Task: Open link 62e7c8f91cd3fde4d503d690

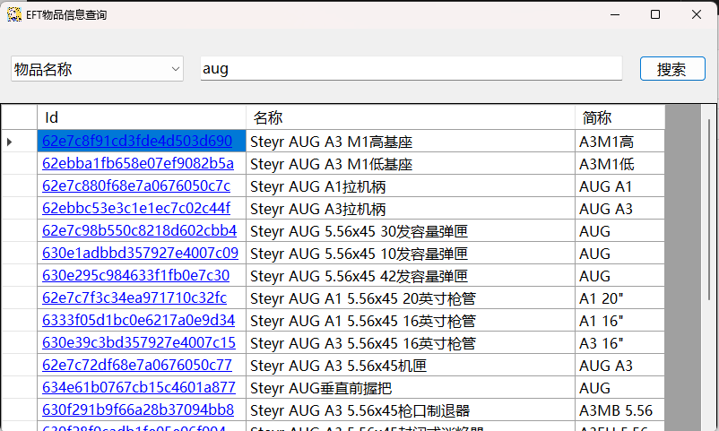Action: (137, 141)
